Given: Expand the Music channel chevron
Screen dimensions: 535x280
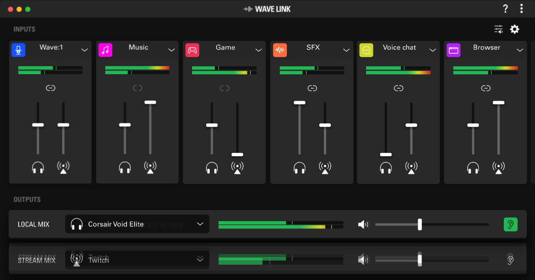Looking at the screenshot, I should (172, 50).
